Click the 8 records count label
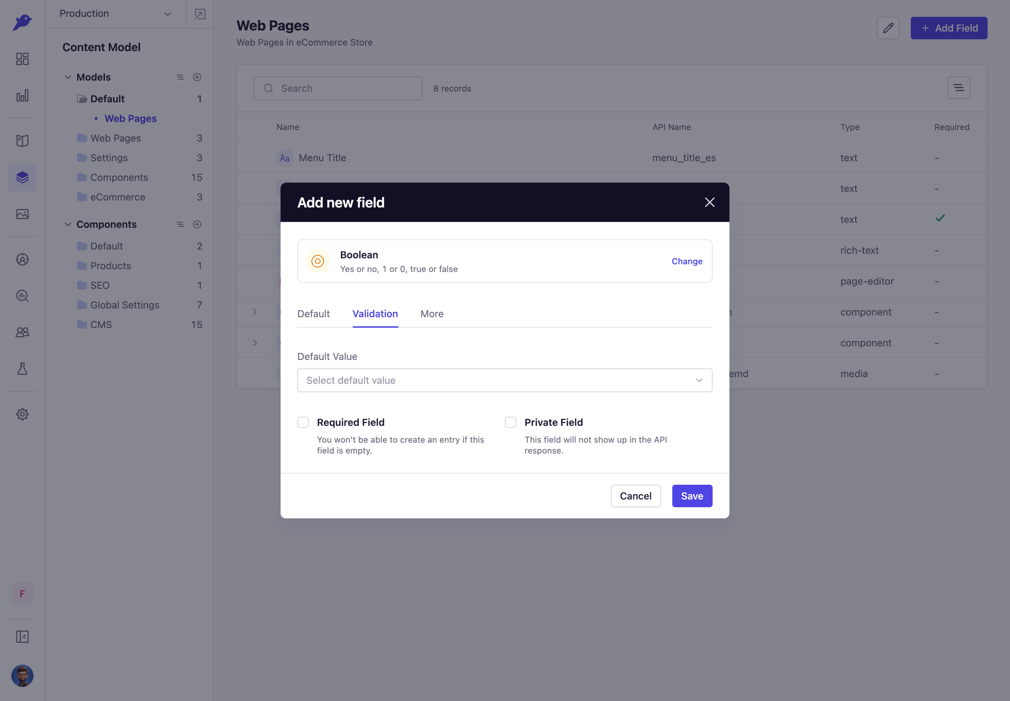This screenshot has width=1010, height=701. click(x=452, y=88)
